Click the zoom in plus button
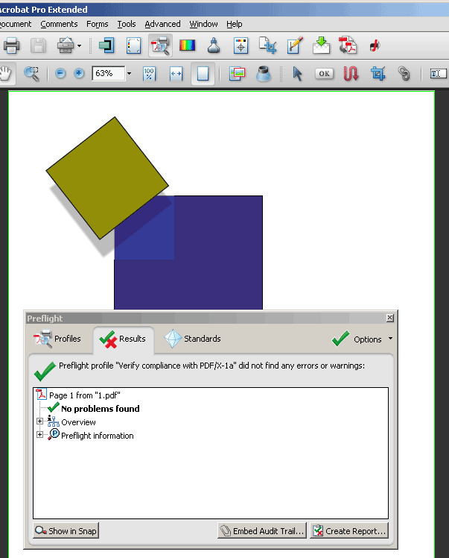Viewport: 449px width, 558px height. [79, 74]
